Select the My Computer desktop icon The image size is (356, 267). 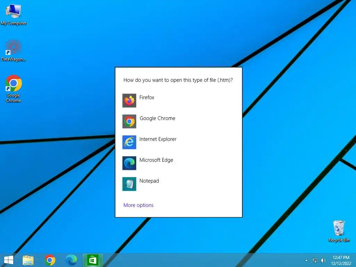click(14, 14)
